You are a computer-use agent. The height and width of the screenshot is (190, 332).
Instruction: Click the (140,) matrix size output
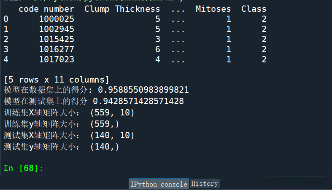point(105,147)
